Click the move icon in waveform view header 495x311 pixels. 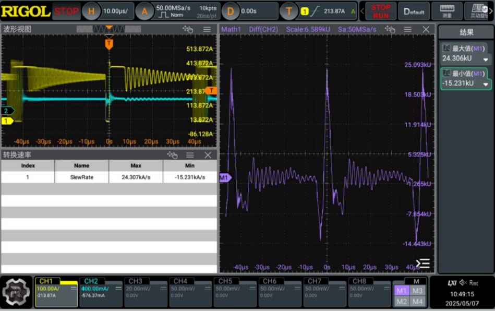pyautogui.click(x=188, y=29)
